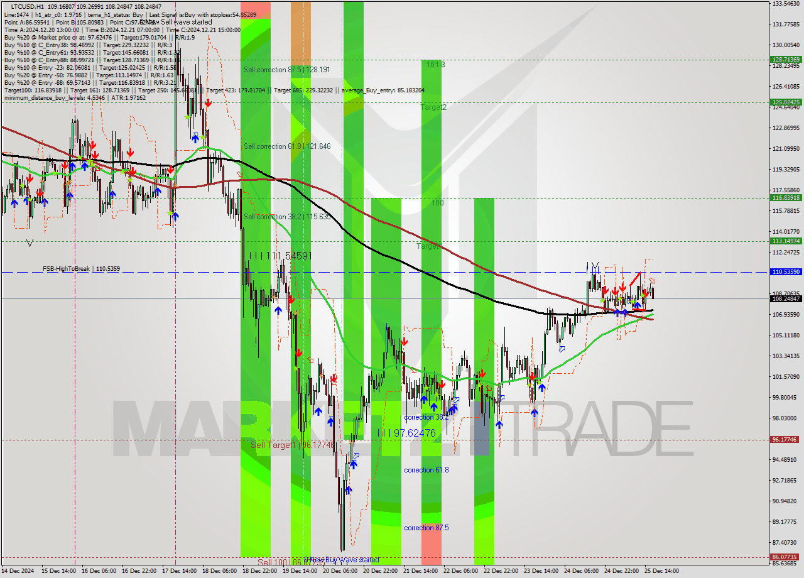
Task: Click the 105.16110 axis value
Action: (786, 335)
